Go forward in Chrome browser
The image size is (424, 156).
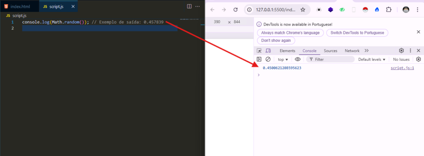coord(224,10)
